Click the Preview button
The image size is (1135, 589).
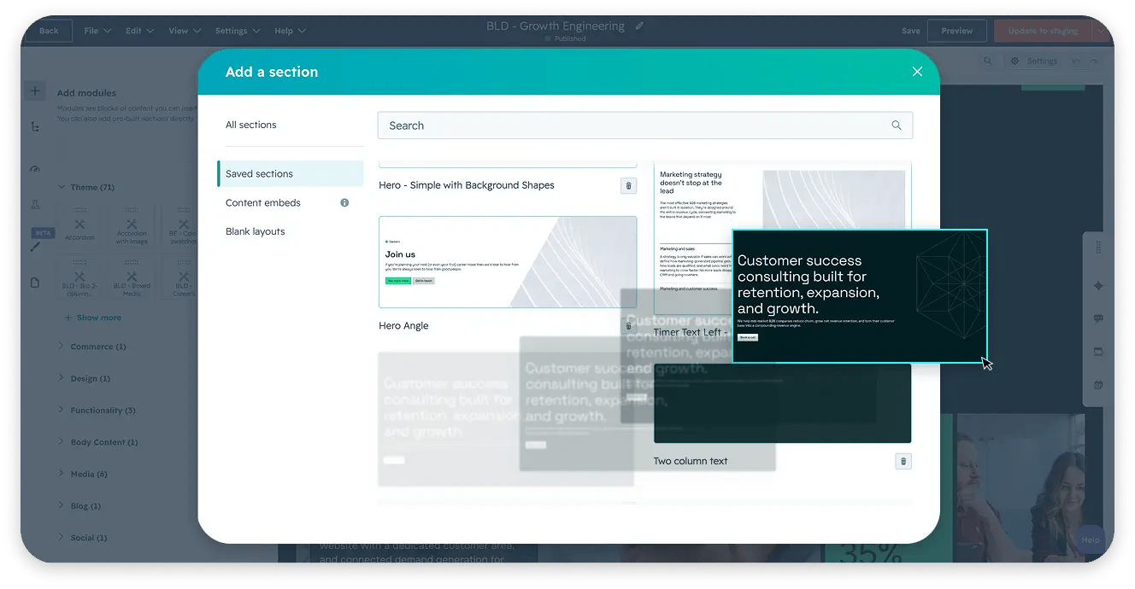[x=957, y=31]
